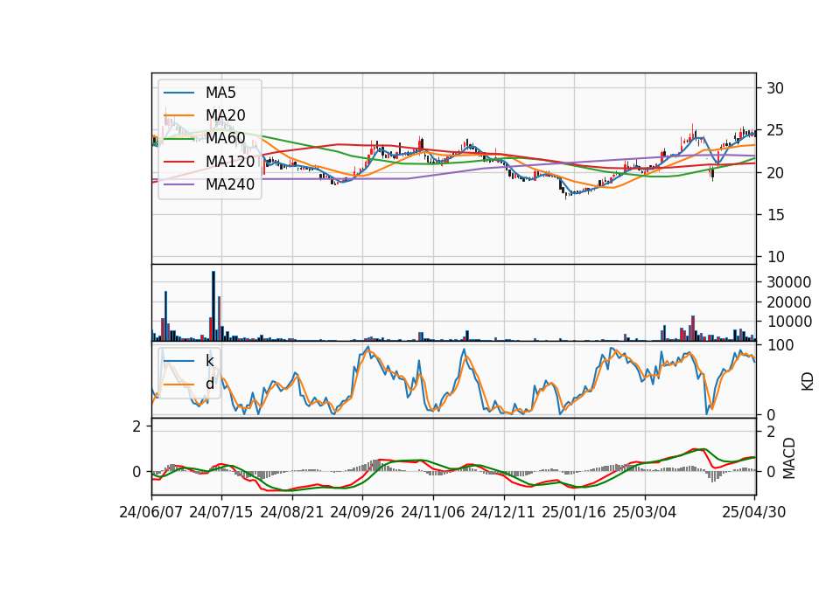
Task: Click the KD axis value 100
Action: pyautogui.click(x=780, y=345)
